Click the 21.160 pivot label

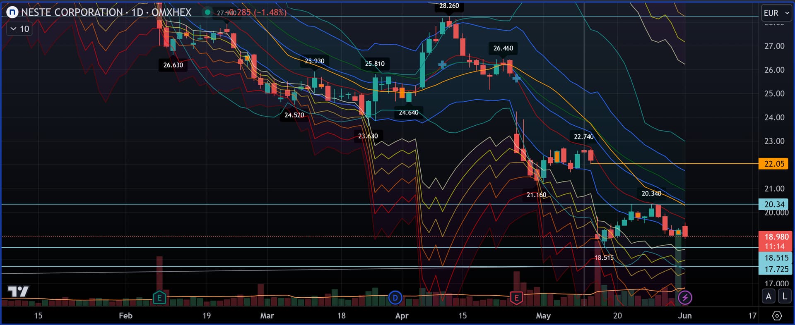(x=536, y=195)
